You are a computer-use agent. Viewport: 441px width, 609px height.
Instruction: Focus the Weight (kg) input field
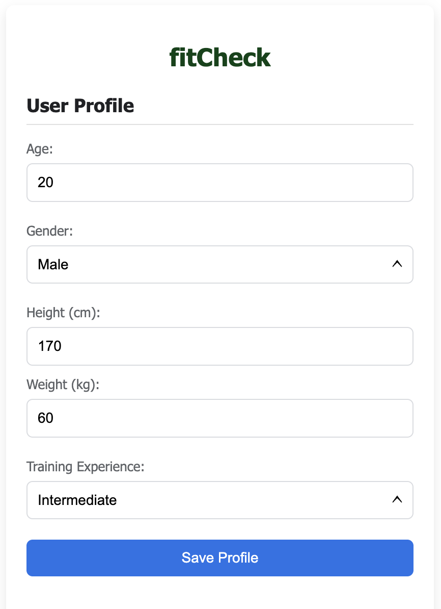(220, 418)
